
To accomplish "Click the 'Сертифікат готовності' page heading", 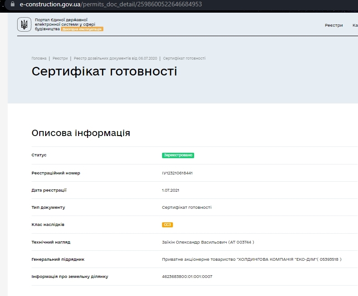I will point(104,71).
